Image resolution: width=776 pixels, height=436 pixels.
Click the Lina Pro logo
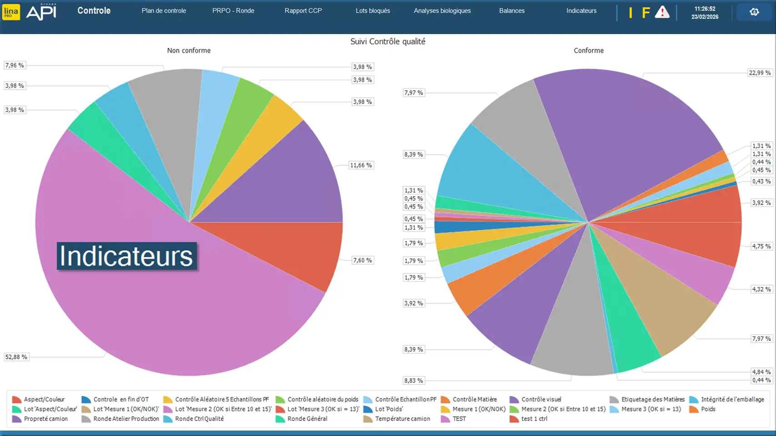coord(11,12)
